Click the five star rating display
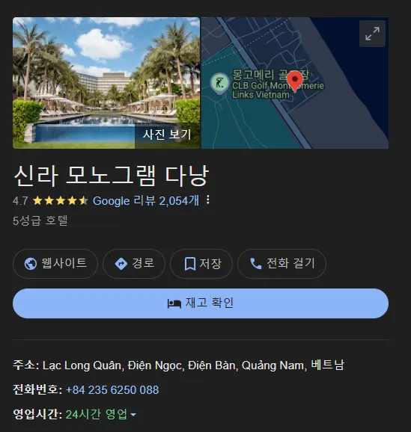This screenshot has width=411, height=432. tap(61, 200)
